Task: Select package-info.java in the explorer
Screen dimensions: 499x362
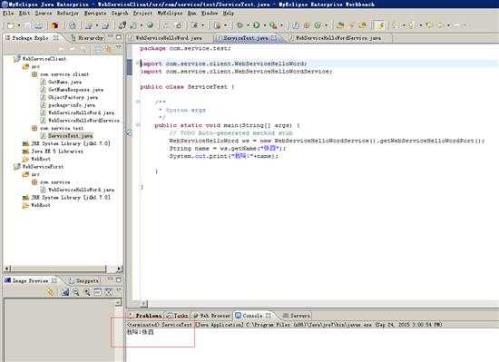Action: 68,105
